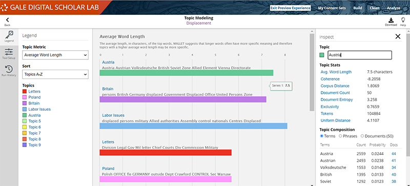
Task: Select the Terms radio button
Action: [x=322, y=136]
